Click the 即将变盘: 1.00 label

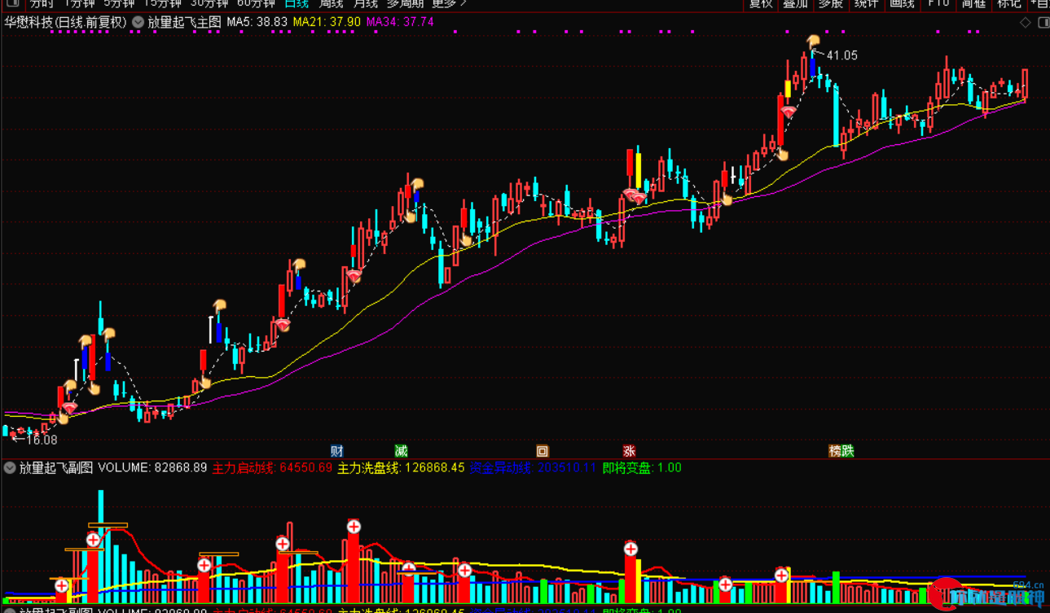[x=642, y=468]
